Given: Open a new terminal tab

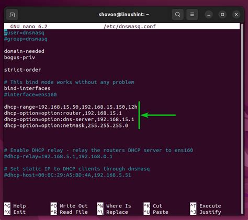Looking at the screenshot, I should click(x=12, y=15).
